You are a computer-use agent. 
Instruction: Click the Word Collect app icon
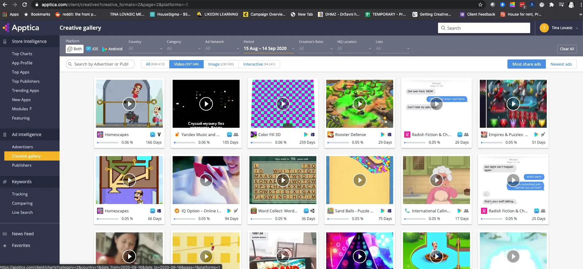tap(254, 211)
